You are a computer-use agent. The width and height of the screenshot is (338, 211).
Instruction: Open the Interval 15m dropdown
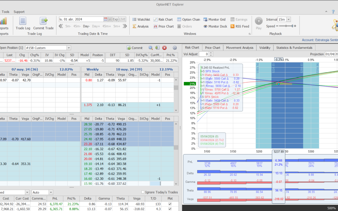288,19
